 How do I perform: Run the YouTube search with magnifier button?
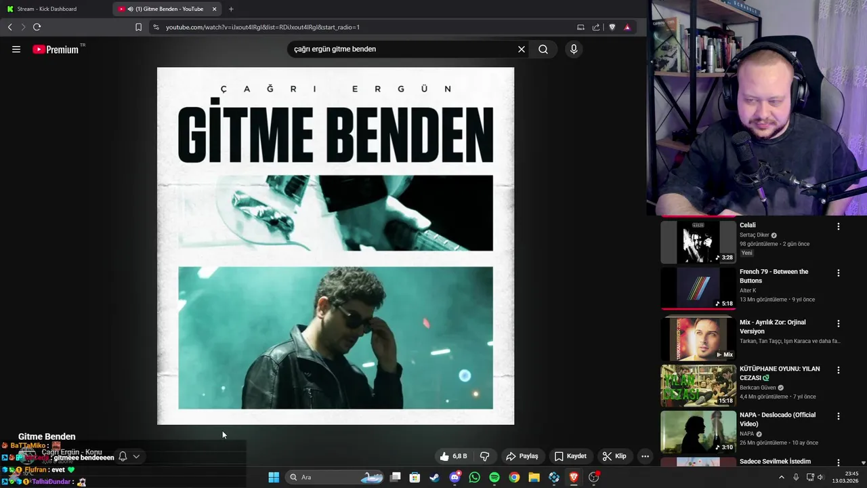543,49
